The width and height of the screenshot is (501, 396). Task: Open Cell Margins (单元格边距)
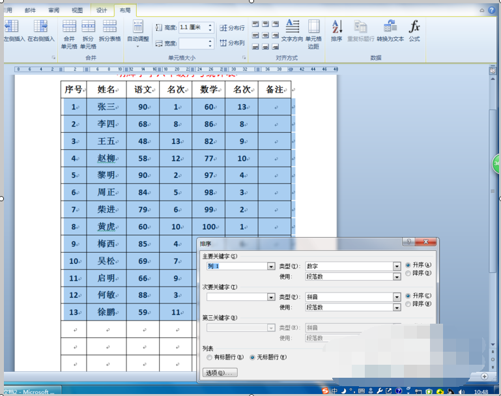[x=313, y=34]
